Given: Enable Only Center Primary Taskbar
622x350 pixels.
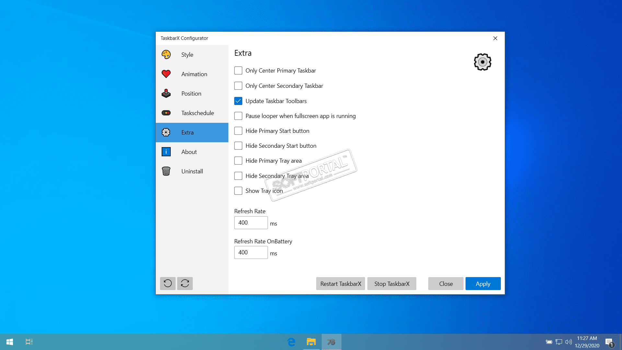Looking at the screenshot, I should [238, 71].
